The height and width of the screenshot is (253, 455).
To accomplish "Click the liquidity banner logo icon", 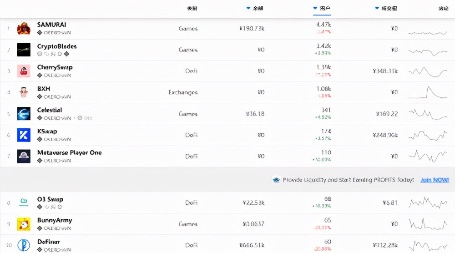I will tap(276, 180).
